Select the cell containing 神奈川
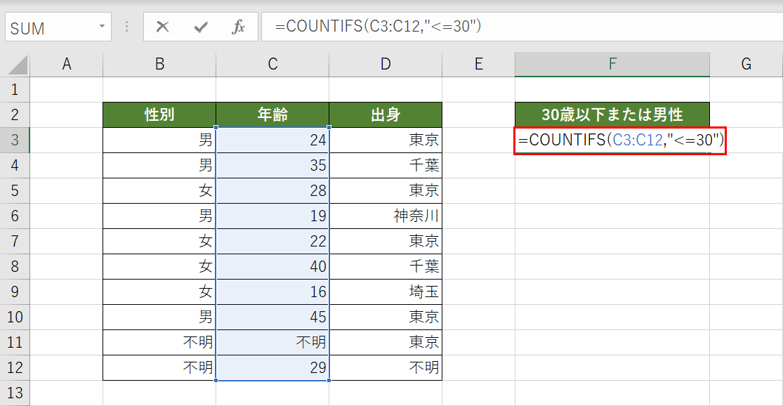Screen dimensions: 783x406 click(385, 216)
